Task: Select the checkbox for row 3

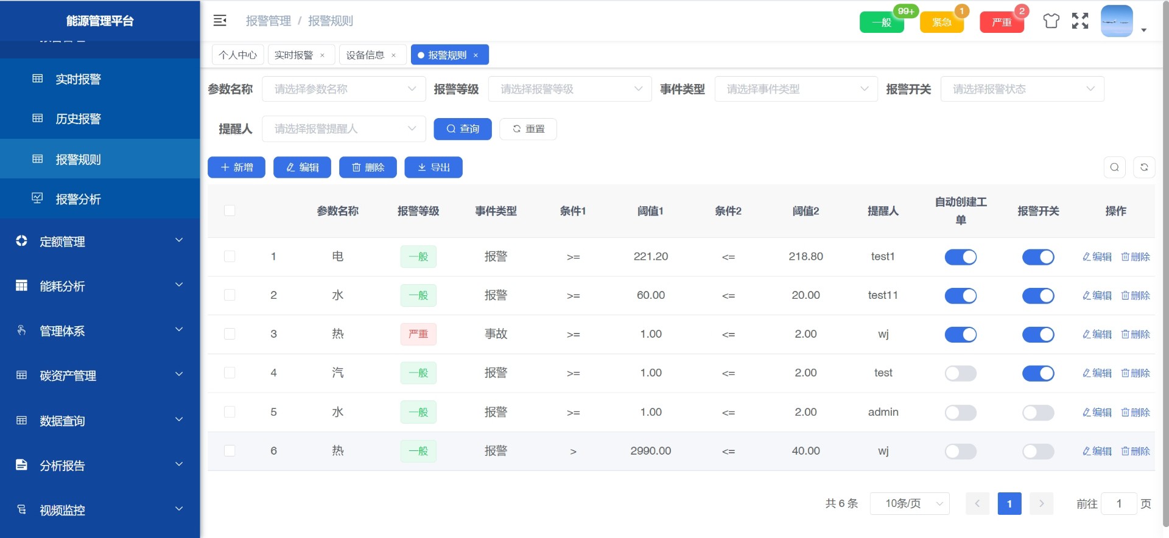Action: pyautogui.click(x=230, y=334)
